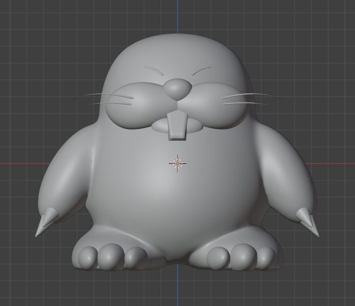The height and width of the screenshot is (306, 355).
Task: Click the 3D cursor on the mole's belly
Action: click(177, 163)
